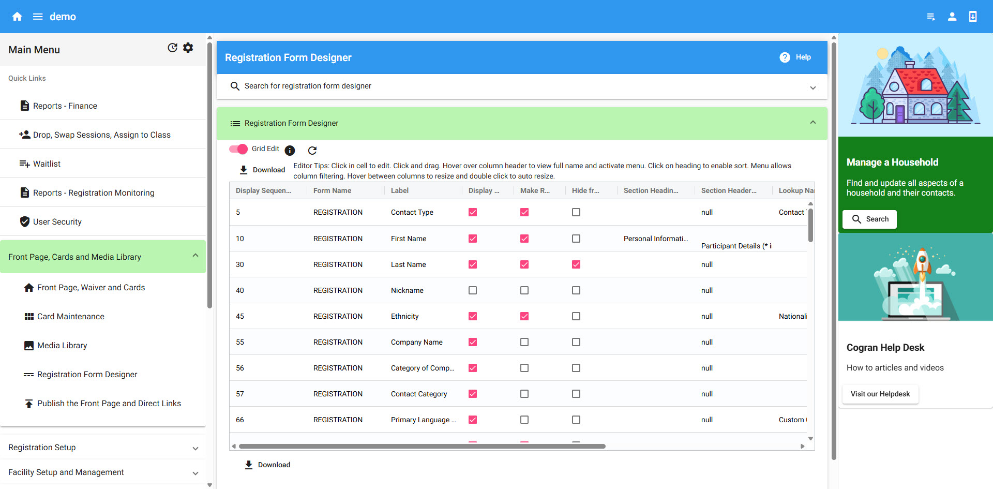Screen dimensions: 993x489
Task: Click the home icon in top bar
Action: pos(17,17)
